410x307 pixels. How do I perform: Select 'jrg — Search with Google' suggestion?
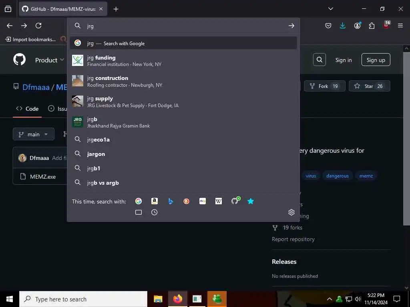pos(183,43)
